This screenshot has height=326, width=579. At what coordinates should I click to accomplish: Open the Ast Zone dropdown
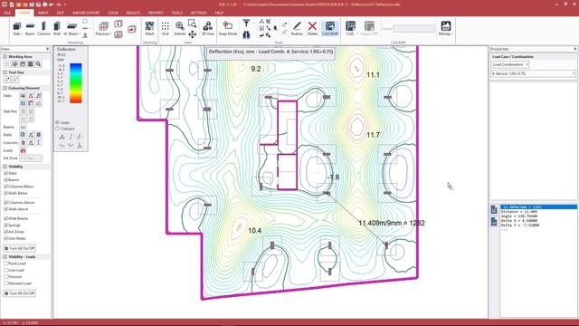pos(31,158)
